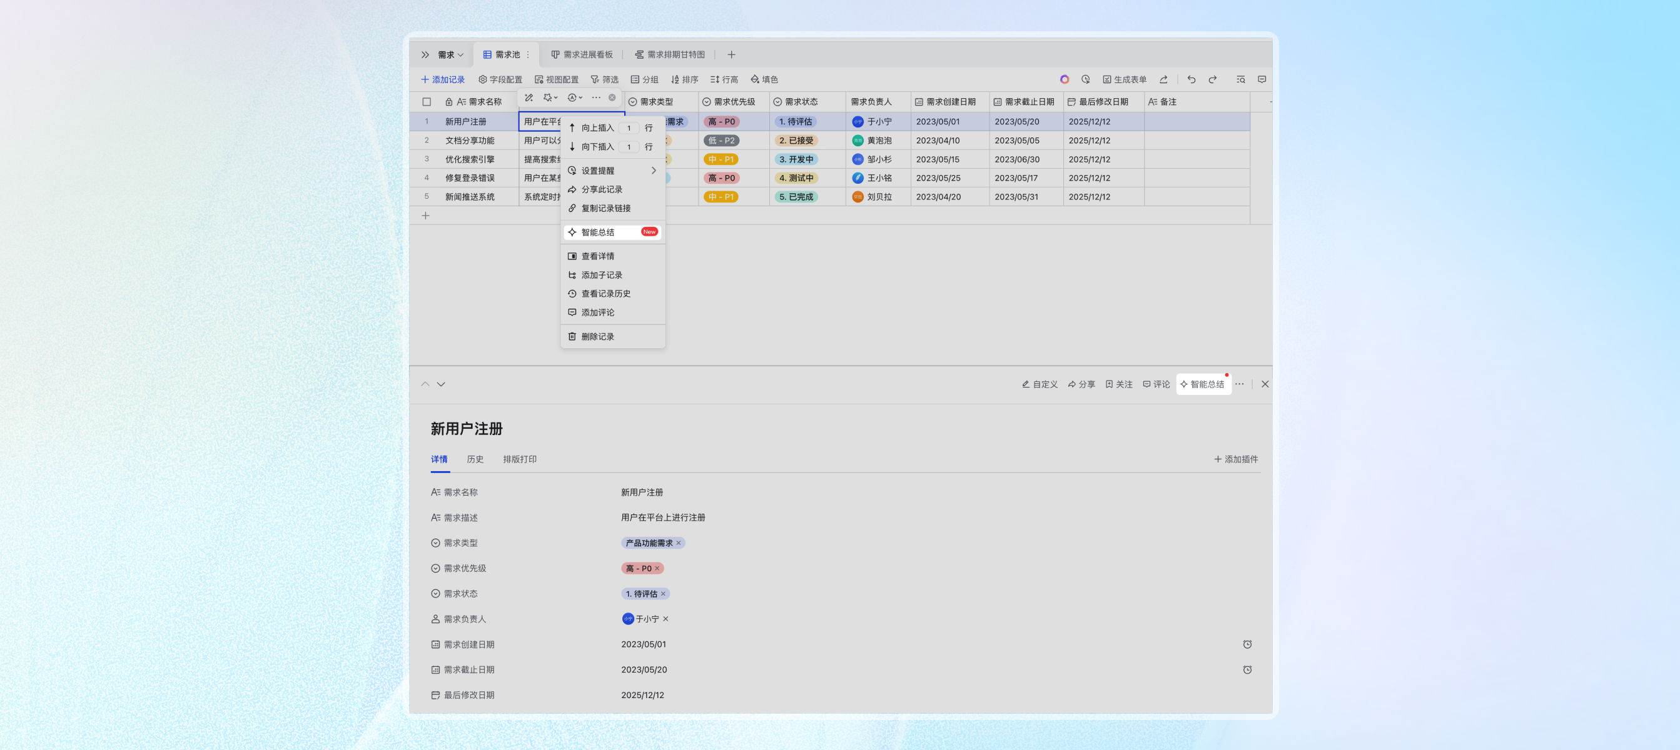Go to previous record with up arrow
This screenshot has height=750, width=1680.
click(x=425, y=384)
